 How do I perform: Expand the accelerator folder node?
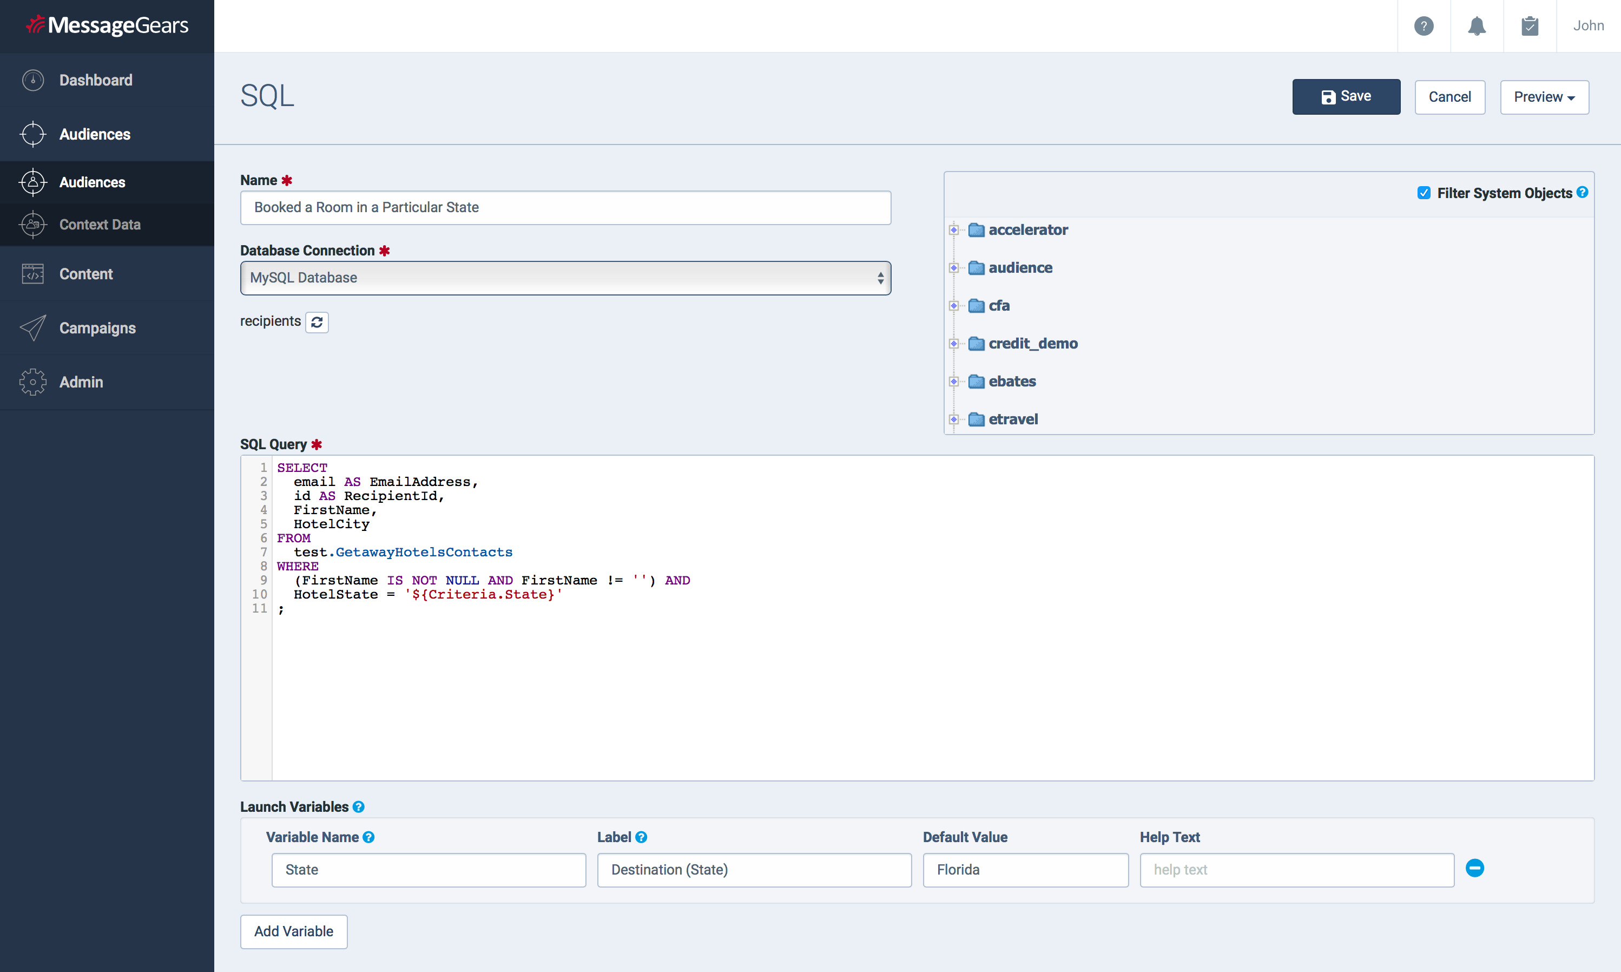pos(954,230)
